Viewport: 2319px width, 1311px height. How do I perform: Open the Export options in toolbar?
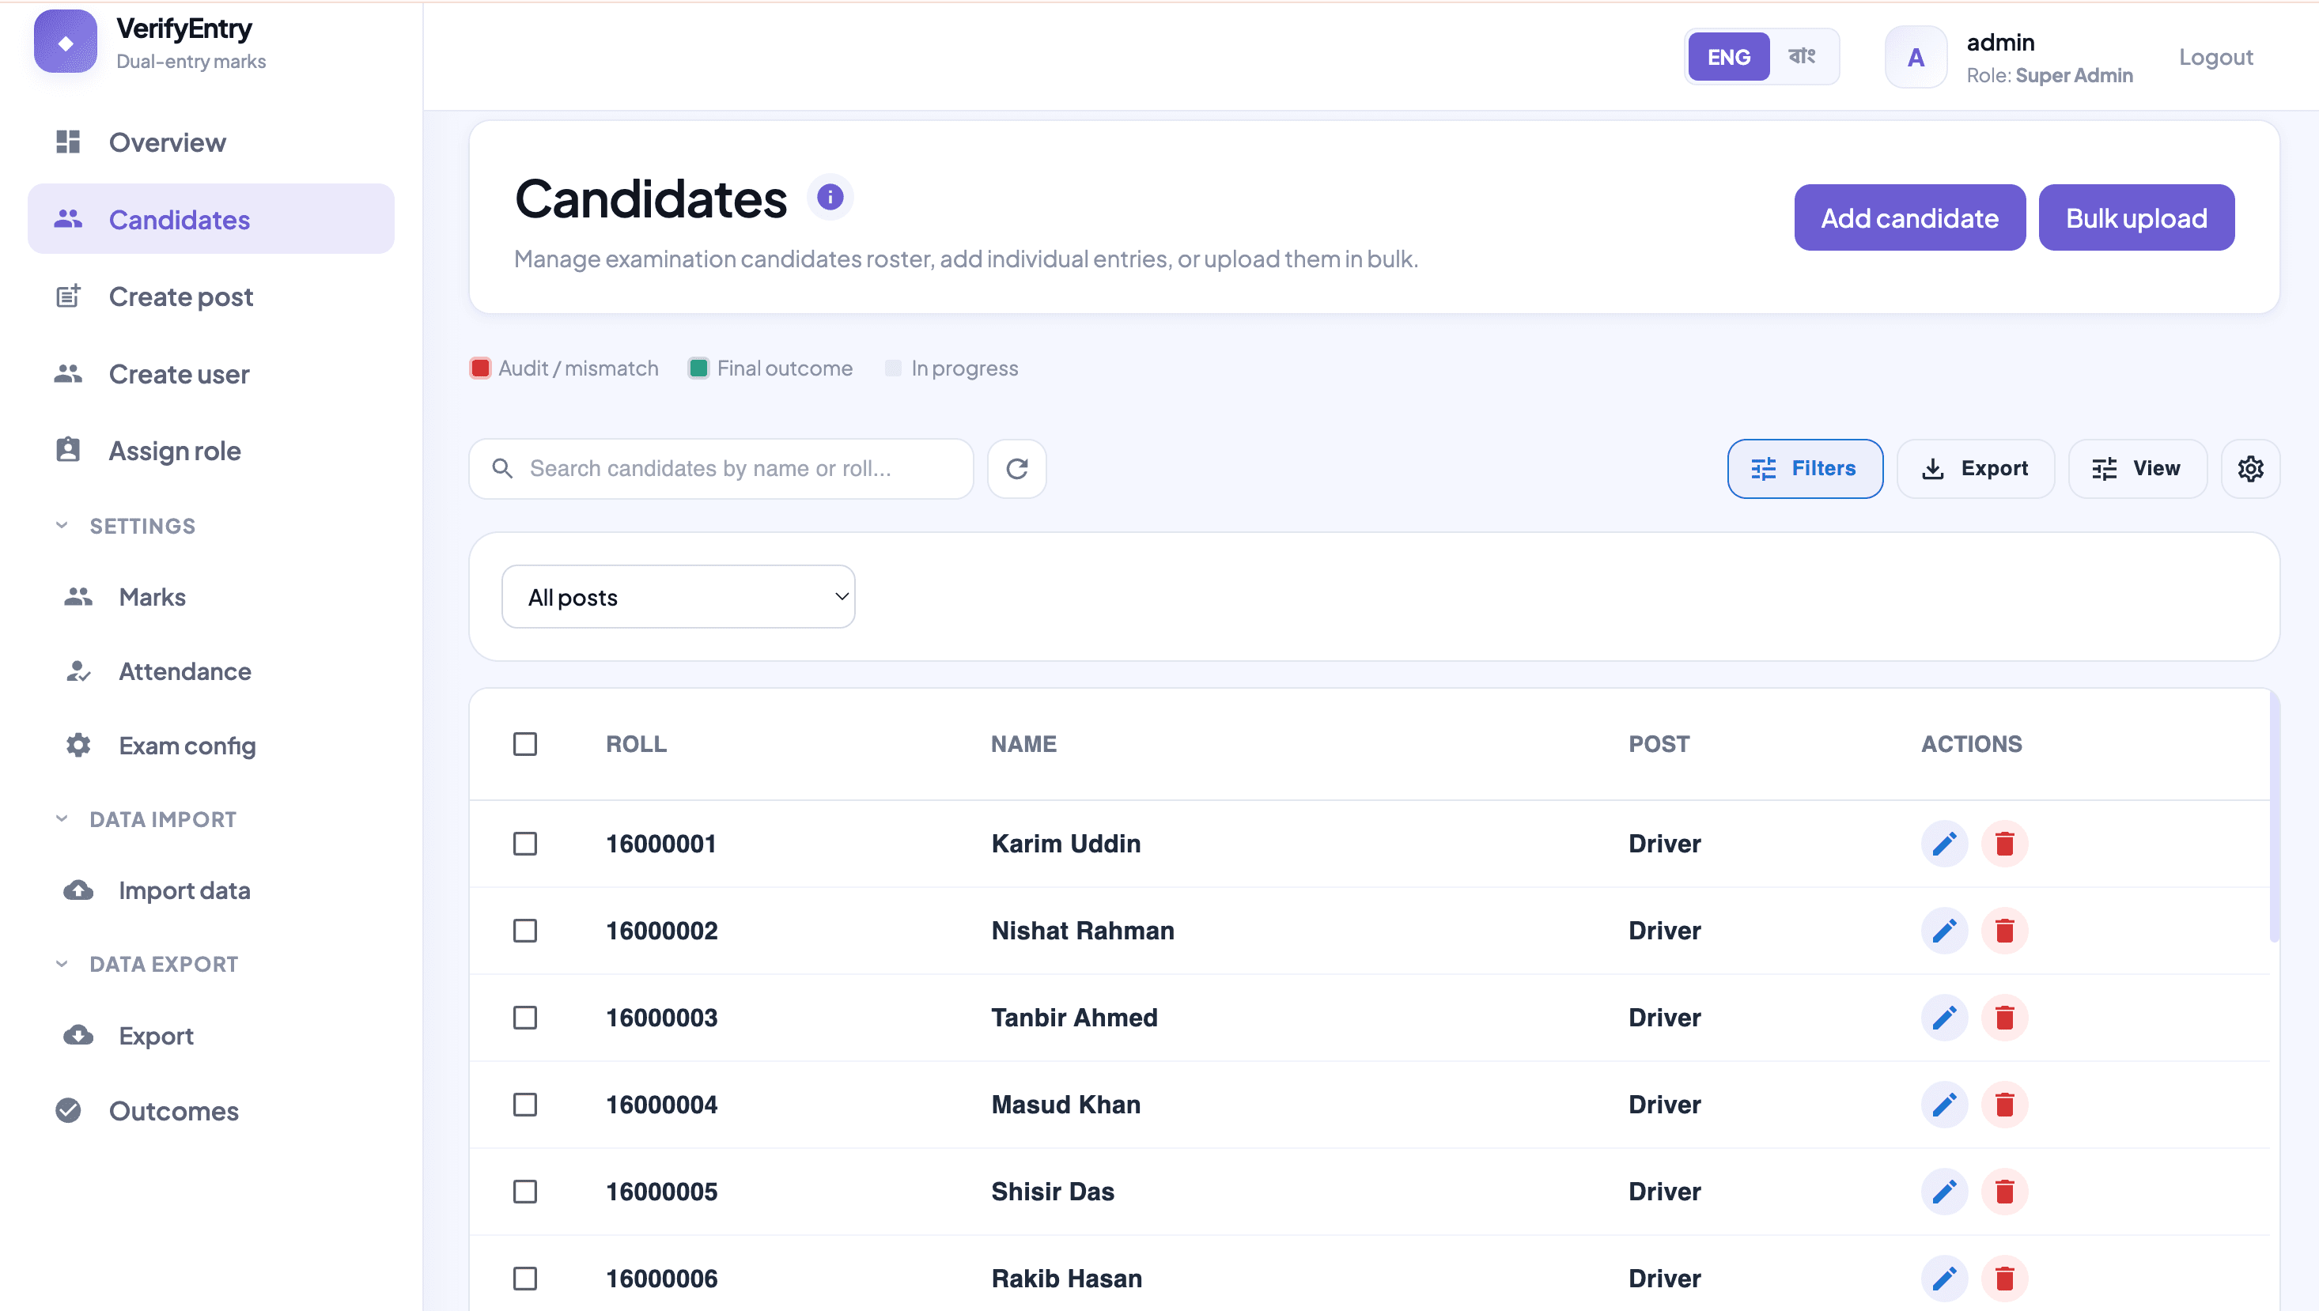point(1975,468)
